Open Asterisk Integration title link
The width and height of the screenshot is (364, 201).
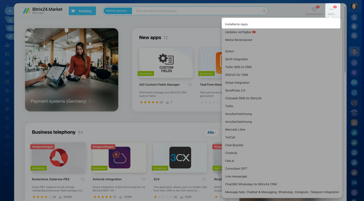coord(107,179)
